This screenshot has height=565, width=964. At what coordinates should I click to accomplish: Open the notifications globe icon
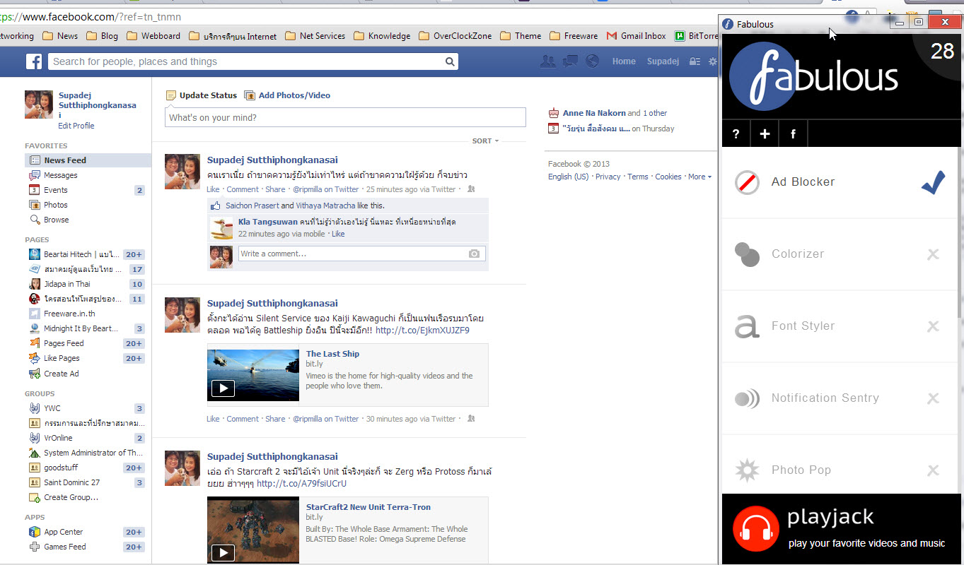tap(593, 61)
